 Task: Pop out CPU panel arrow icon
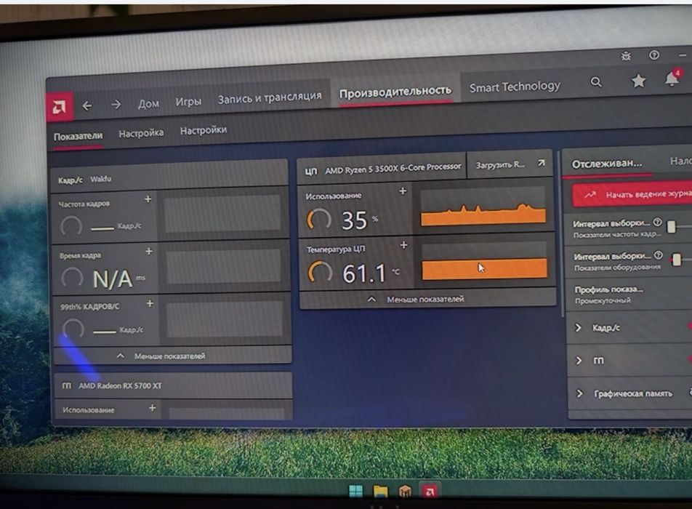point(541,164)
